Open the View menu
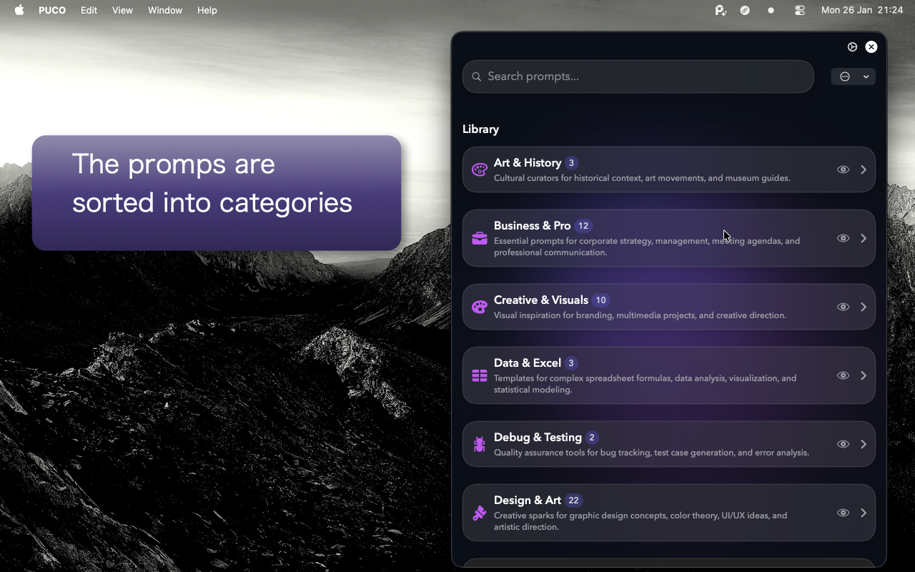 coord(122,10)
